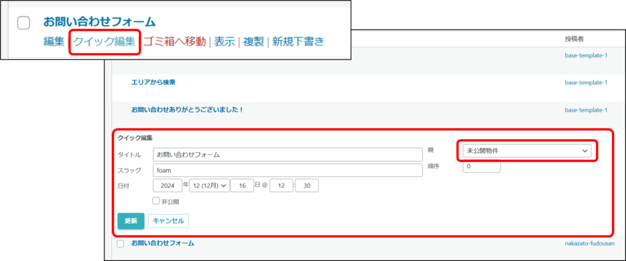
Task: Click the nakazato-fudousan author link
Action: 589,243
